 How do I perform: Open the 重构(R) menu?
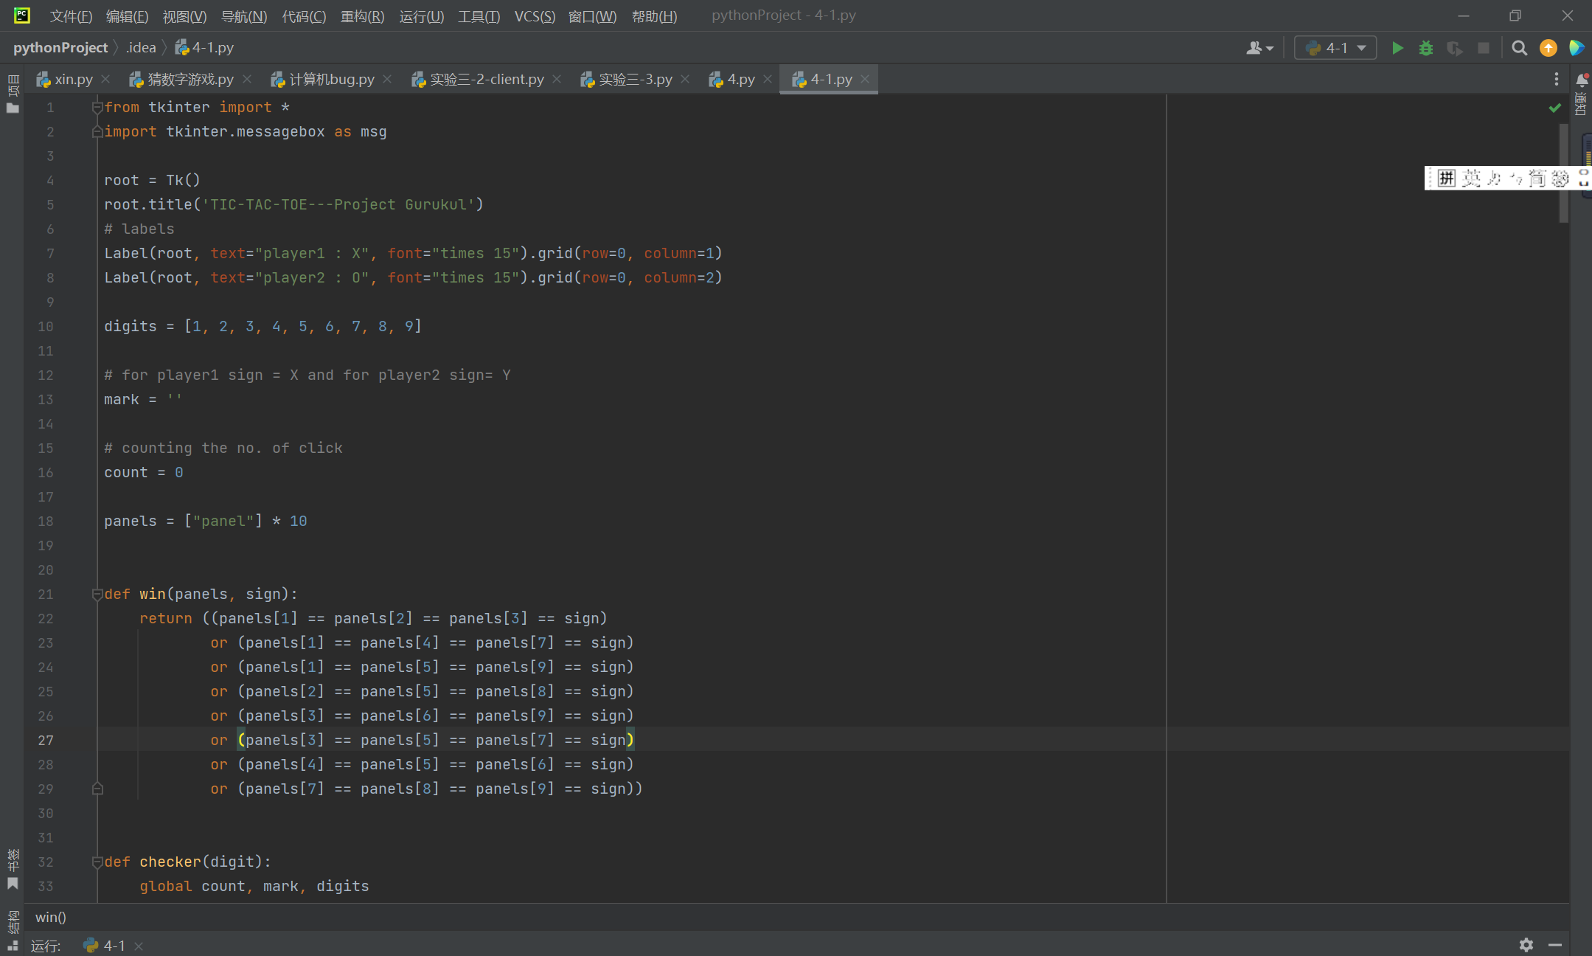pyautogui.click(x=362, y=16)
